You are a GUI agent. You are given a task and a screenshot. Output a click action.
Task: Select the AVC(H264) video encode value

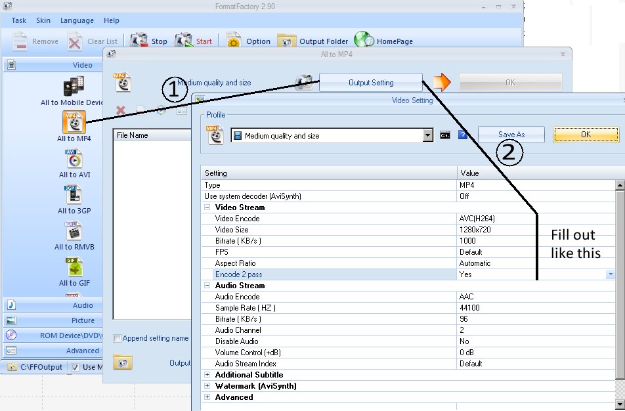[x=477, y=219]
